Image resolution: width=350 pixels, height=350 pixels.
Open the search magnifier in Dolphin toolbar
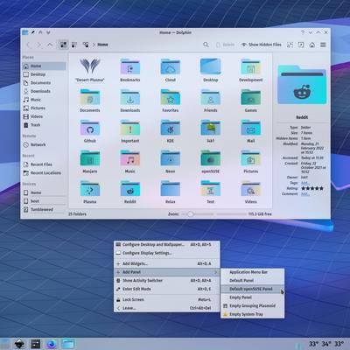[206, 45]
